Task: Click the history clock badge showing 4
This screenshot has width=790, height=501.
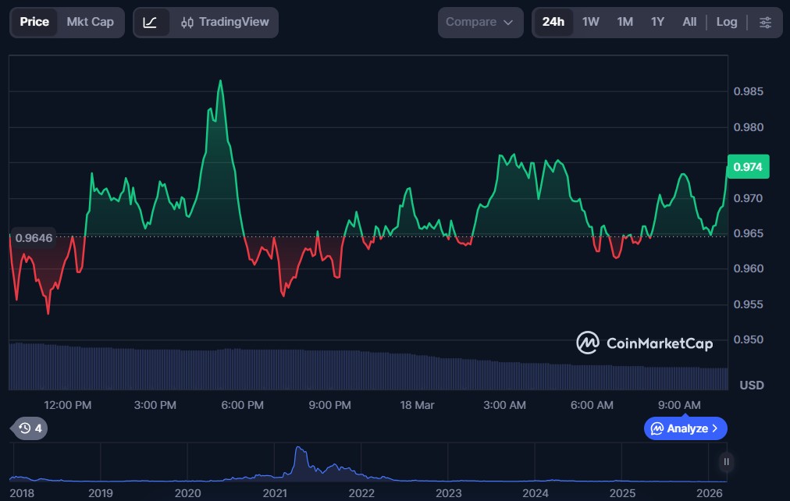Action: click(30, 428)
